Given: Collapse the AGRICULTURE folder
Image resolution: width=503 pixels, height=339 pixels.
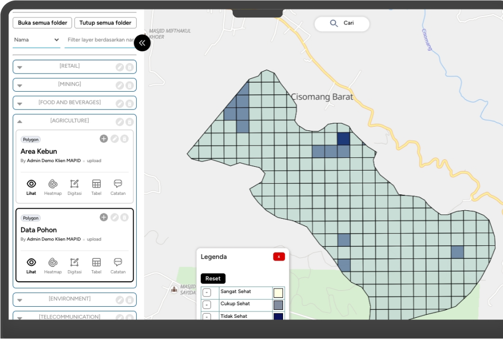Looking at the screenshot, I should pos(20,121).
